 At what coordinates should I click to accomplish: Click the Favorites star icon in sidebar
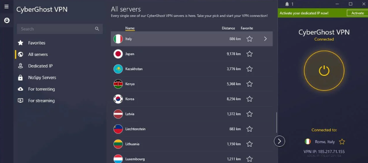(x=21, y=43)
